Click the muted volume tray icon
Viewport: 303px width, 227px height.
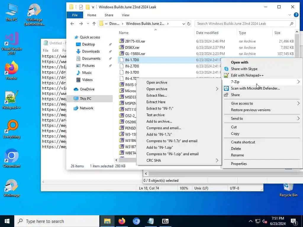pos(265,221)
